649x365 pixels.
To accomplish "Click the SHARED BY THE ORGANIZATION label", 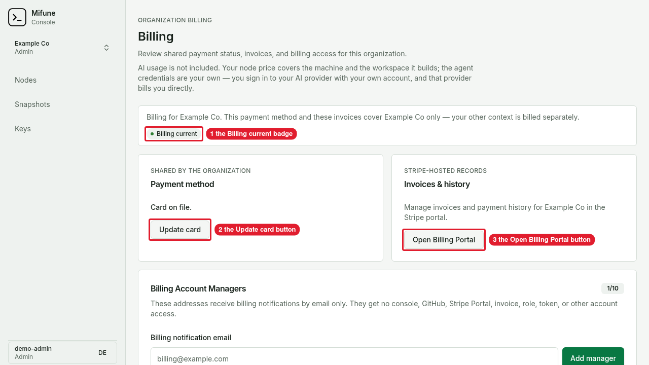I will point(201,171).
